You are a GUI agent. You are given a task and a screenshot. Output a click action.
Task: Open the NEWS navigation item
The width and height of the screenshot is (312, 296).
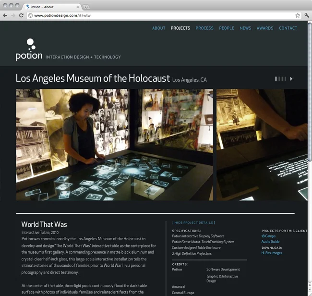coord(245,28)
